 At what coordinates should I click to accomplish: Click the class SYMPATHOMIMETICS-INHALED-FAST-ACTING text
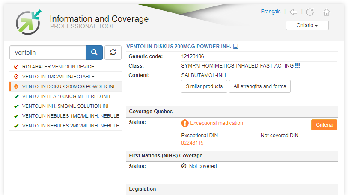(x=237, y=66)
